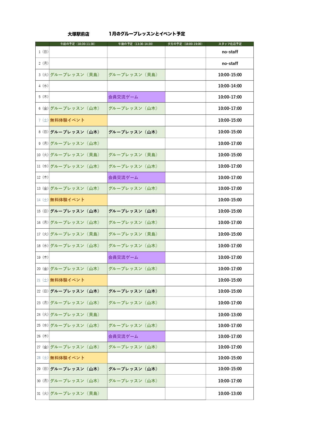
Task: Click the 1月のグループレッスンとイベント予定 title
Action: point(147,34)
